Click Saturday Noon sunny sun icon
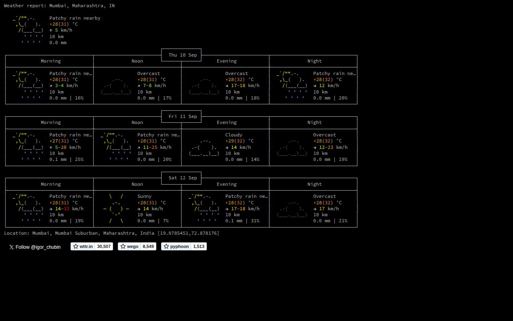This screenshot has width=513, height=321. click(x=116, y=208)
